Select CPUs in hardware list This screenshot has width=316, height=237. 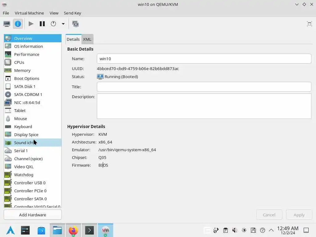(x=33, y=62)
